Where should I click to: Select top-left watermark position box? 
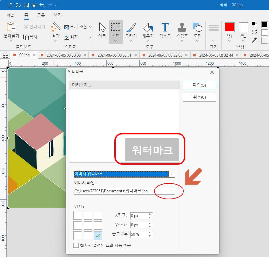click(x=78, y=215)
